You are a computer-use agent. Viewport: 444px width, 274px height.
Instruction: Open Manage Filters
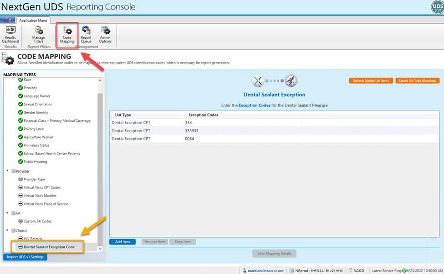click(x=39, y=34)
